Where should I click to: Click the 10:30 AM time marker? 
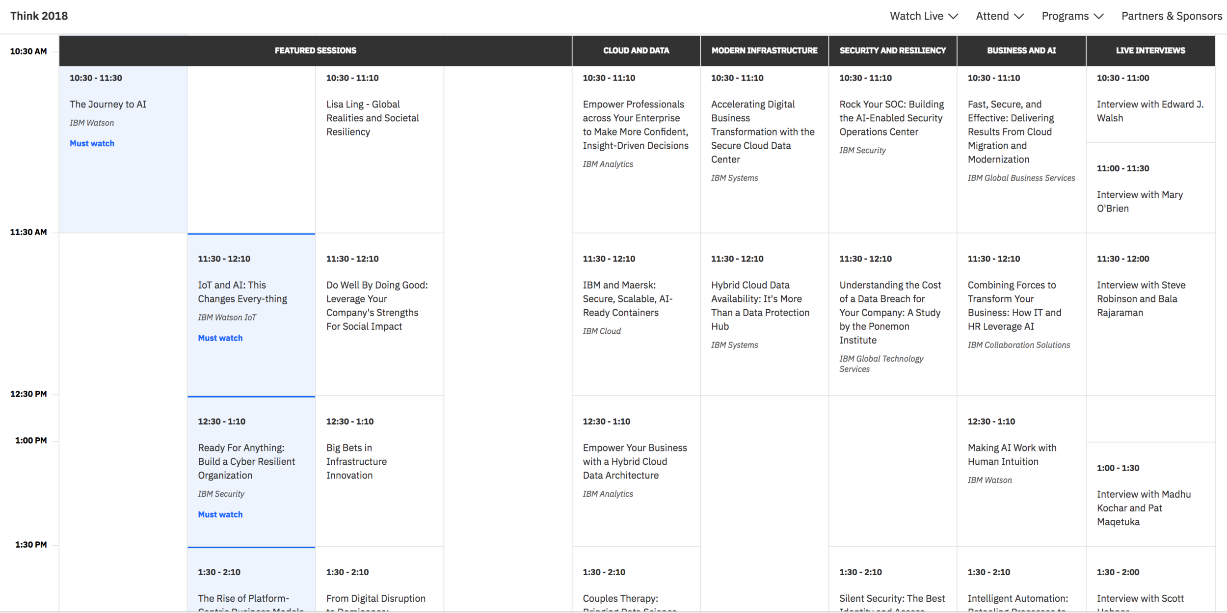[x=28, y=51]
